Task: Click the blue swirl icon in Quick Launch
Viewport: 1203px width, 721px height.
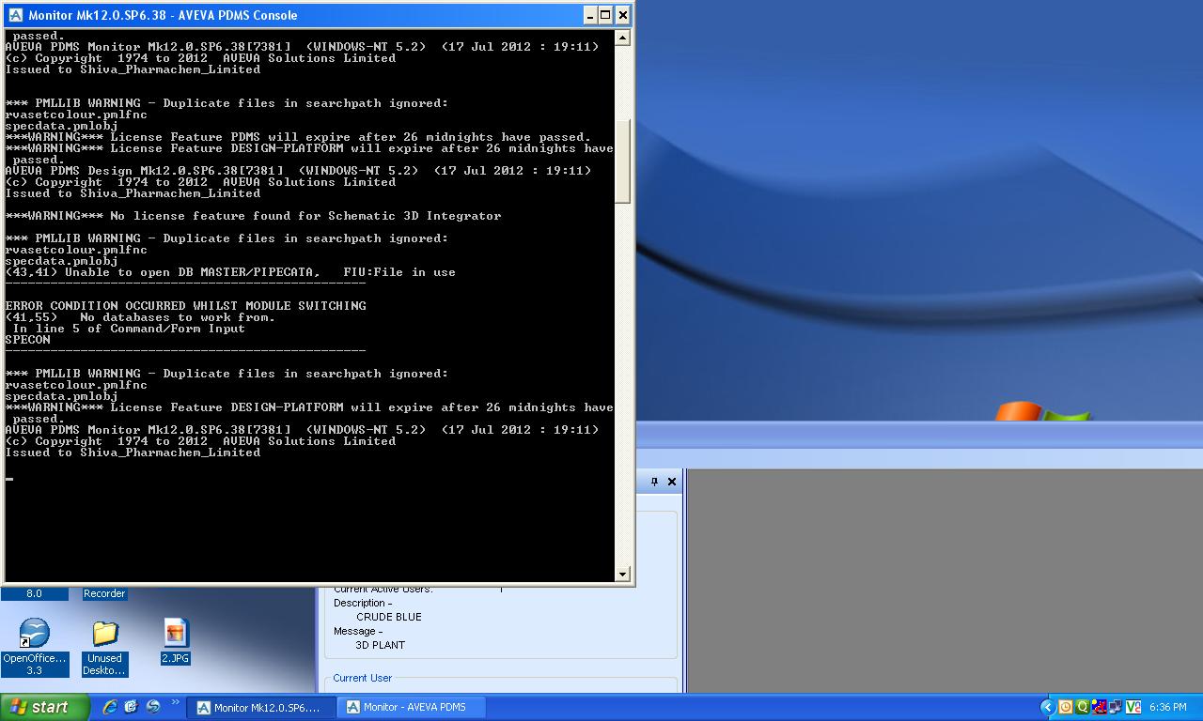Action: click(x=152, y=707)
